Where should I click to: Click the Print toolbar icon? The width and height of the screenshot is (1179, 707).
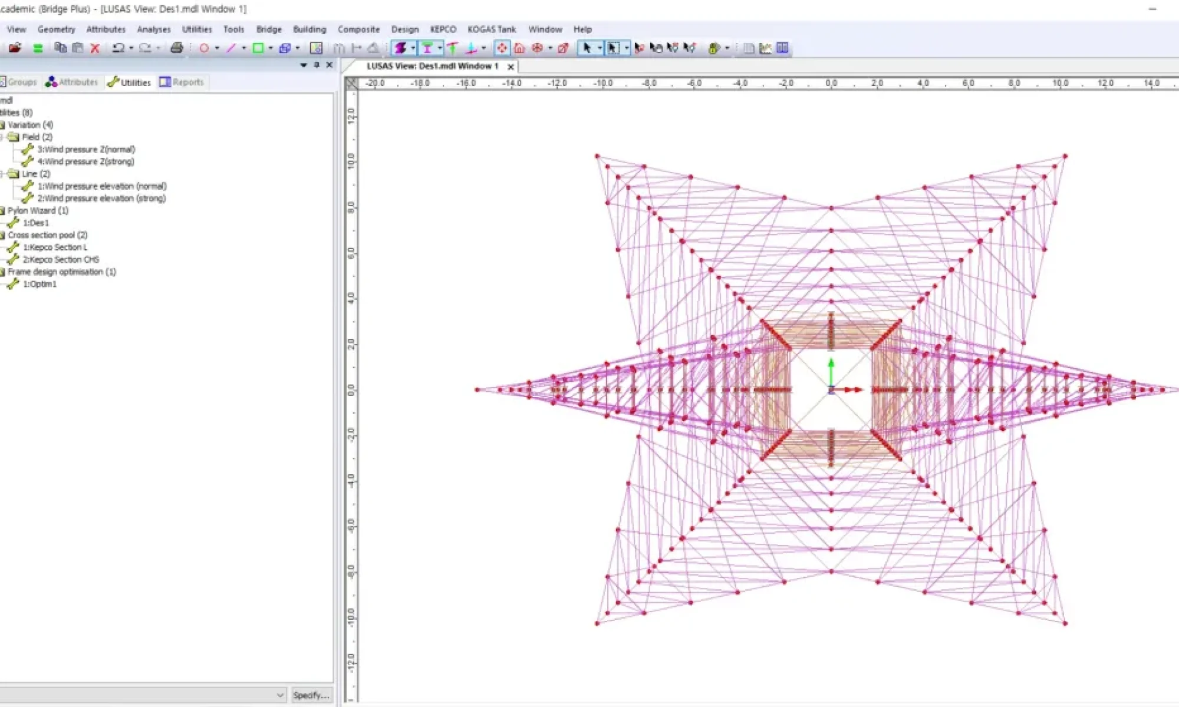coord(176,48)
